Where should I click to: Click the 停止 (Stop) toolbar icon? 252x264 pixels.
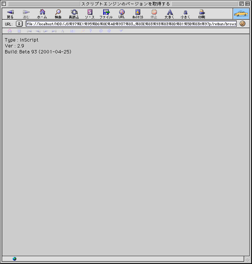coord(154,14)
